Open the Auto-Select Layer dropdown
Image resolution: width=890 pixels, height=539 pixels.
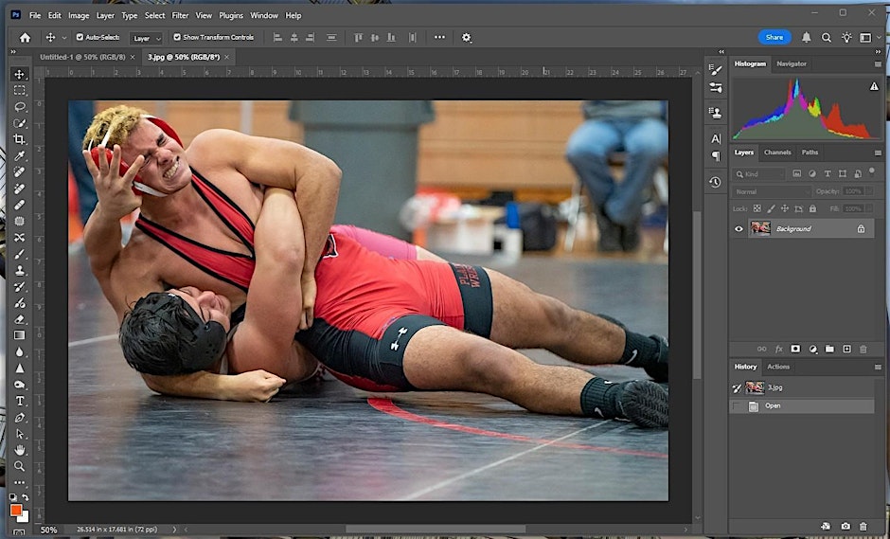[146, 38]
